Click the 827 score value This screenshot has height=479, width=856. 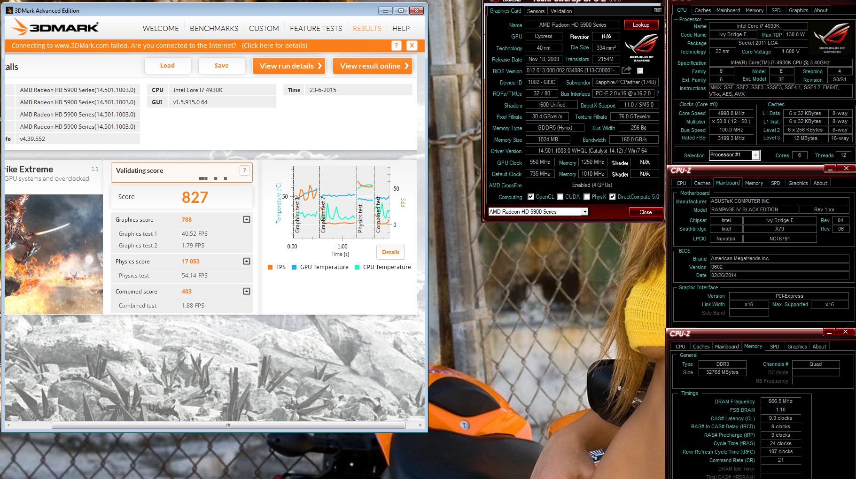click(x=195, y=197)
